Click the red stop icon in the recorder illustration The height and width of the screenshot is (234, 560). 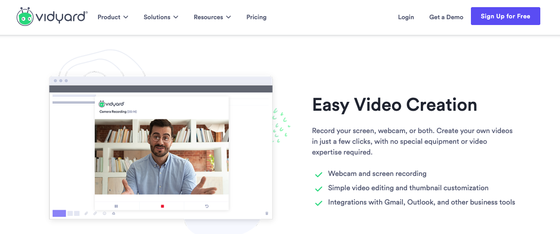(162, 206)
